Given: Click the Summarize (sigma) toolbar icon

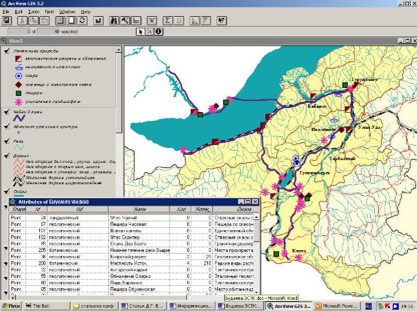Looking at the screenshot, I should point(167,20).
